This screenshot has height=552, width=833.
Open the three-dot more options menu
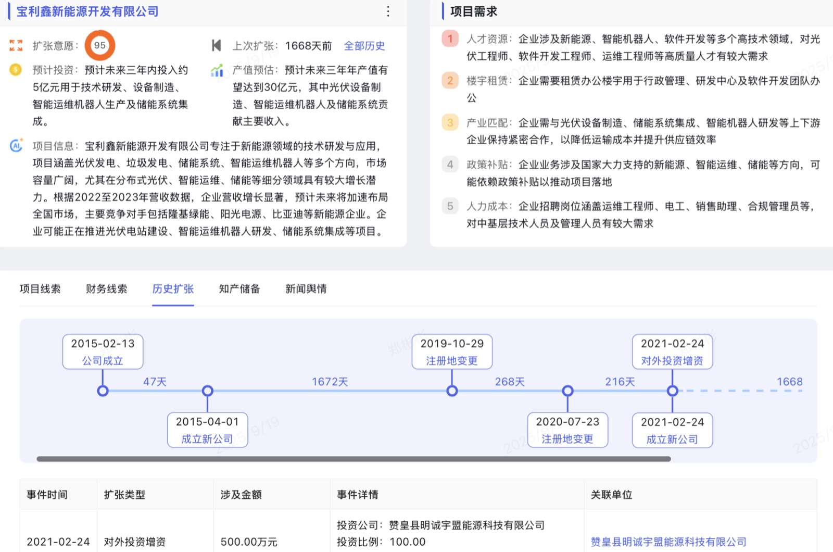coord(388,11)
